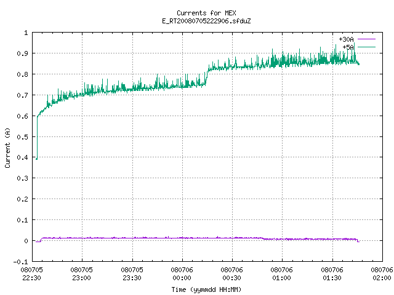
Task: Click the x-axis tick label 080706 00:00
Action: point(182,273)
